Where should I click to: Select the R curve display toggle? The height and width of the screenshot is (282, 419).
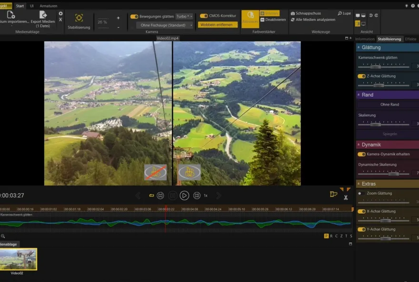(x=331, y=236)
